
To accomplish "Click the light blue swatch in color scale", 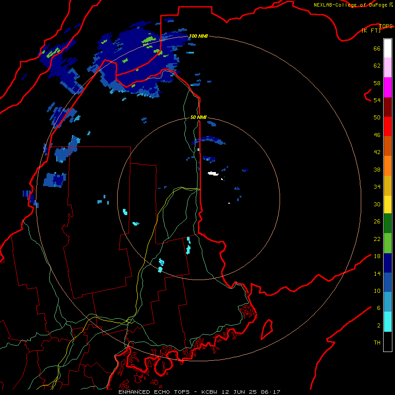I will 388,302.
